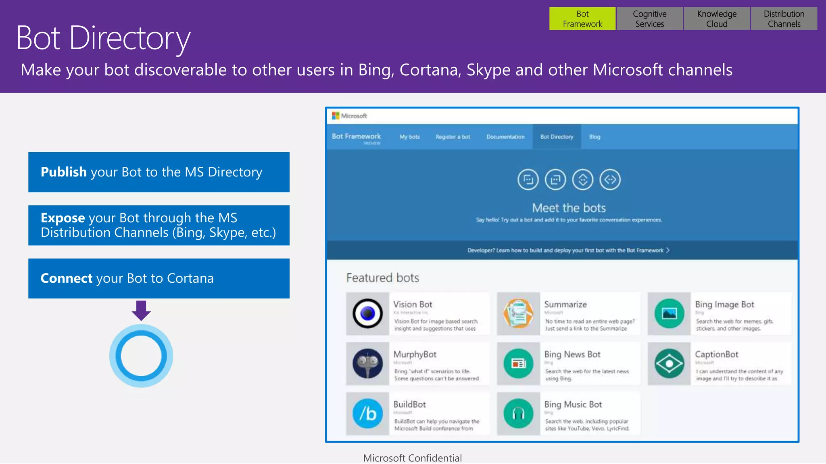Click CaptionBot description text
The height and width of the screenshot is (464, 826).
[739, 375]
